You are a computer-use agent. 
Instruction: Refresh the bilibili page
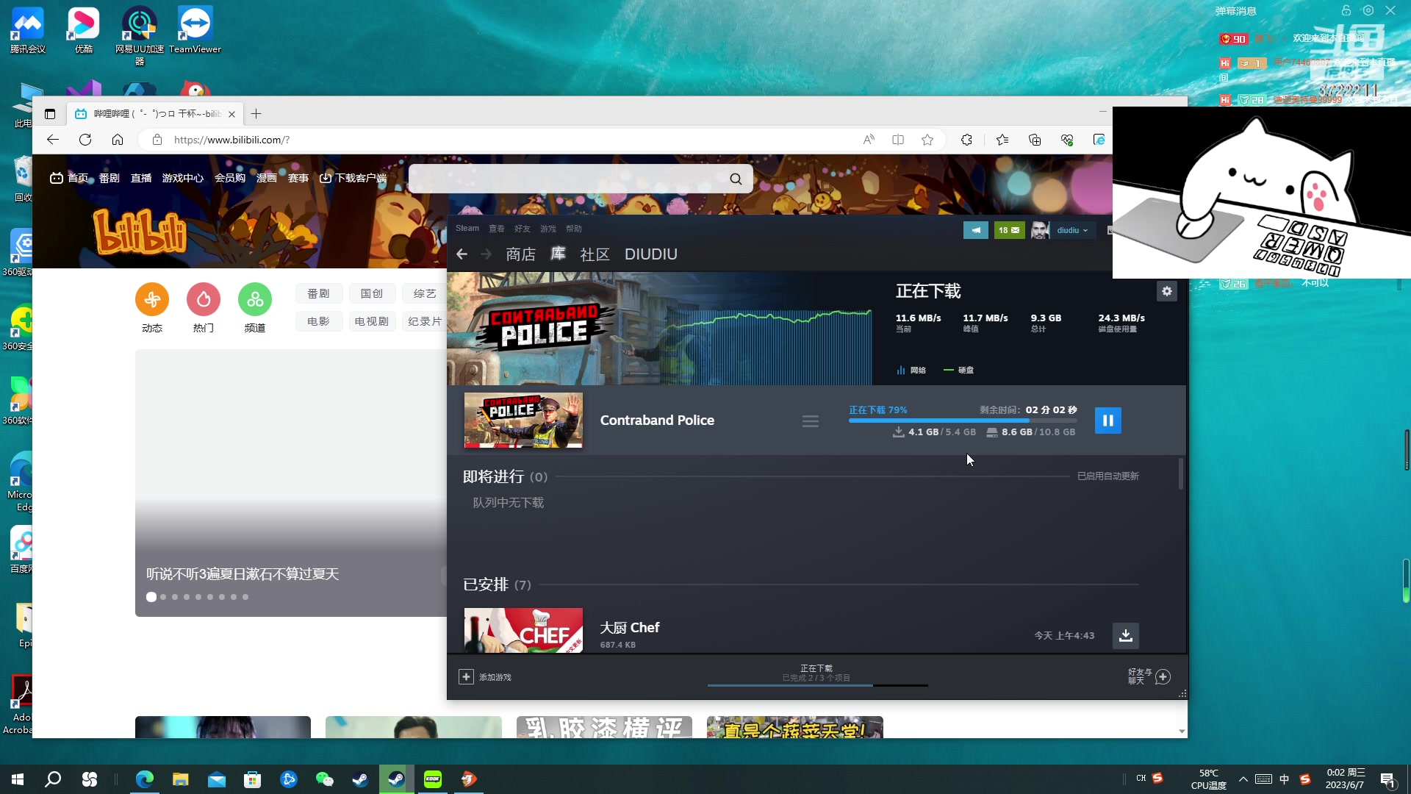85,140
